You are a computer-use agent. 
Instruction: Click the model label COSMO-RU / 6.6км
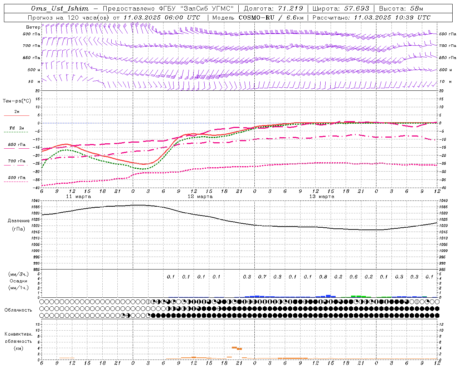pos(271,18)
